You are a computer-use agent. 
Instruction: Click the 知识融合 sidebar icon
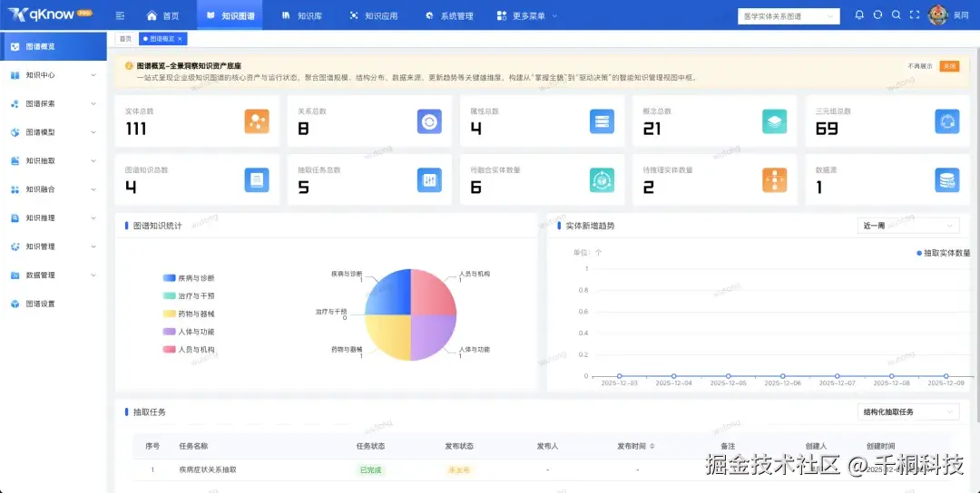pos(15,189)
